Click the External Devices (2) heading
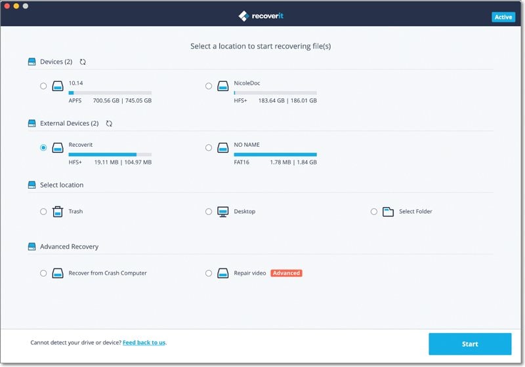The image size is (525, 367). 70,123
